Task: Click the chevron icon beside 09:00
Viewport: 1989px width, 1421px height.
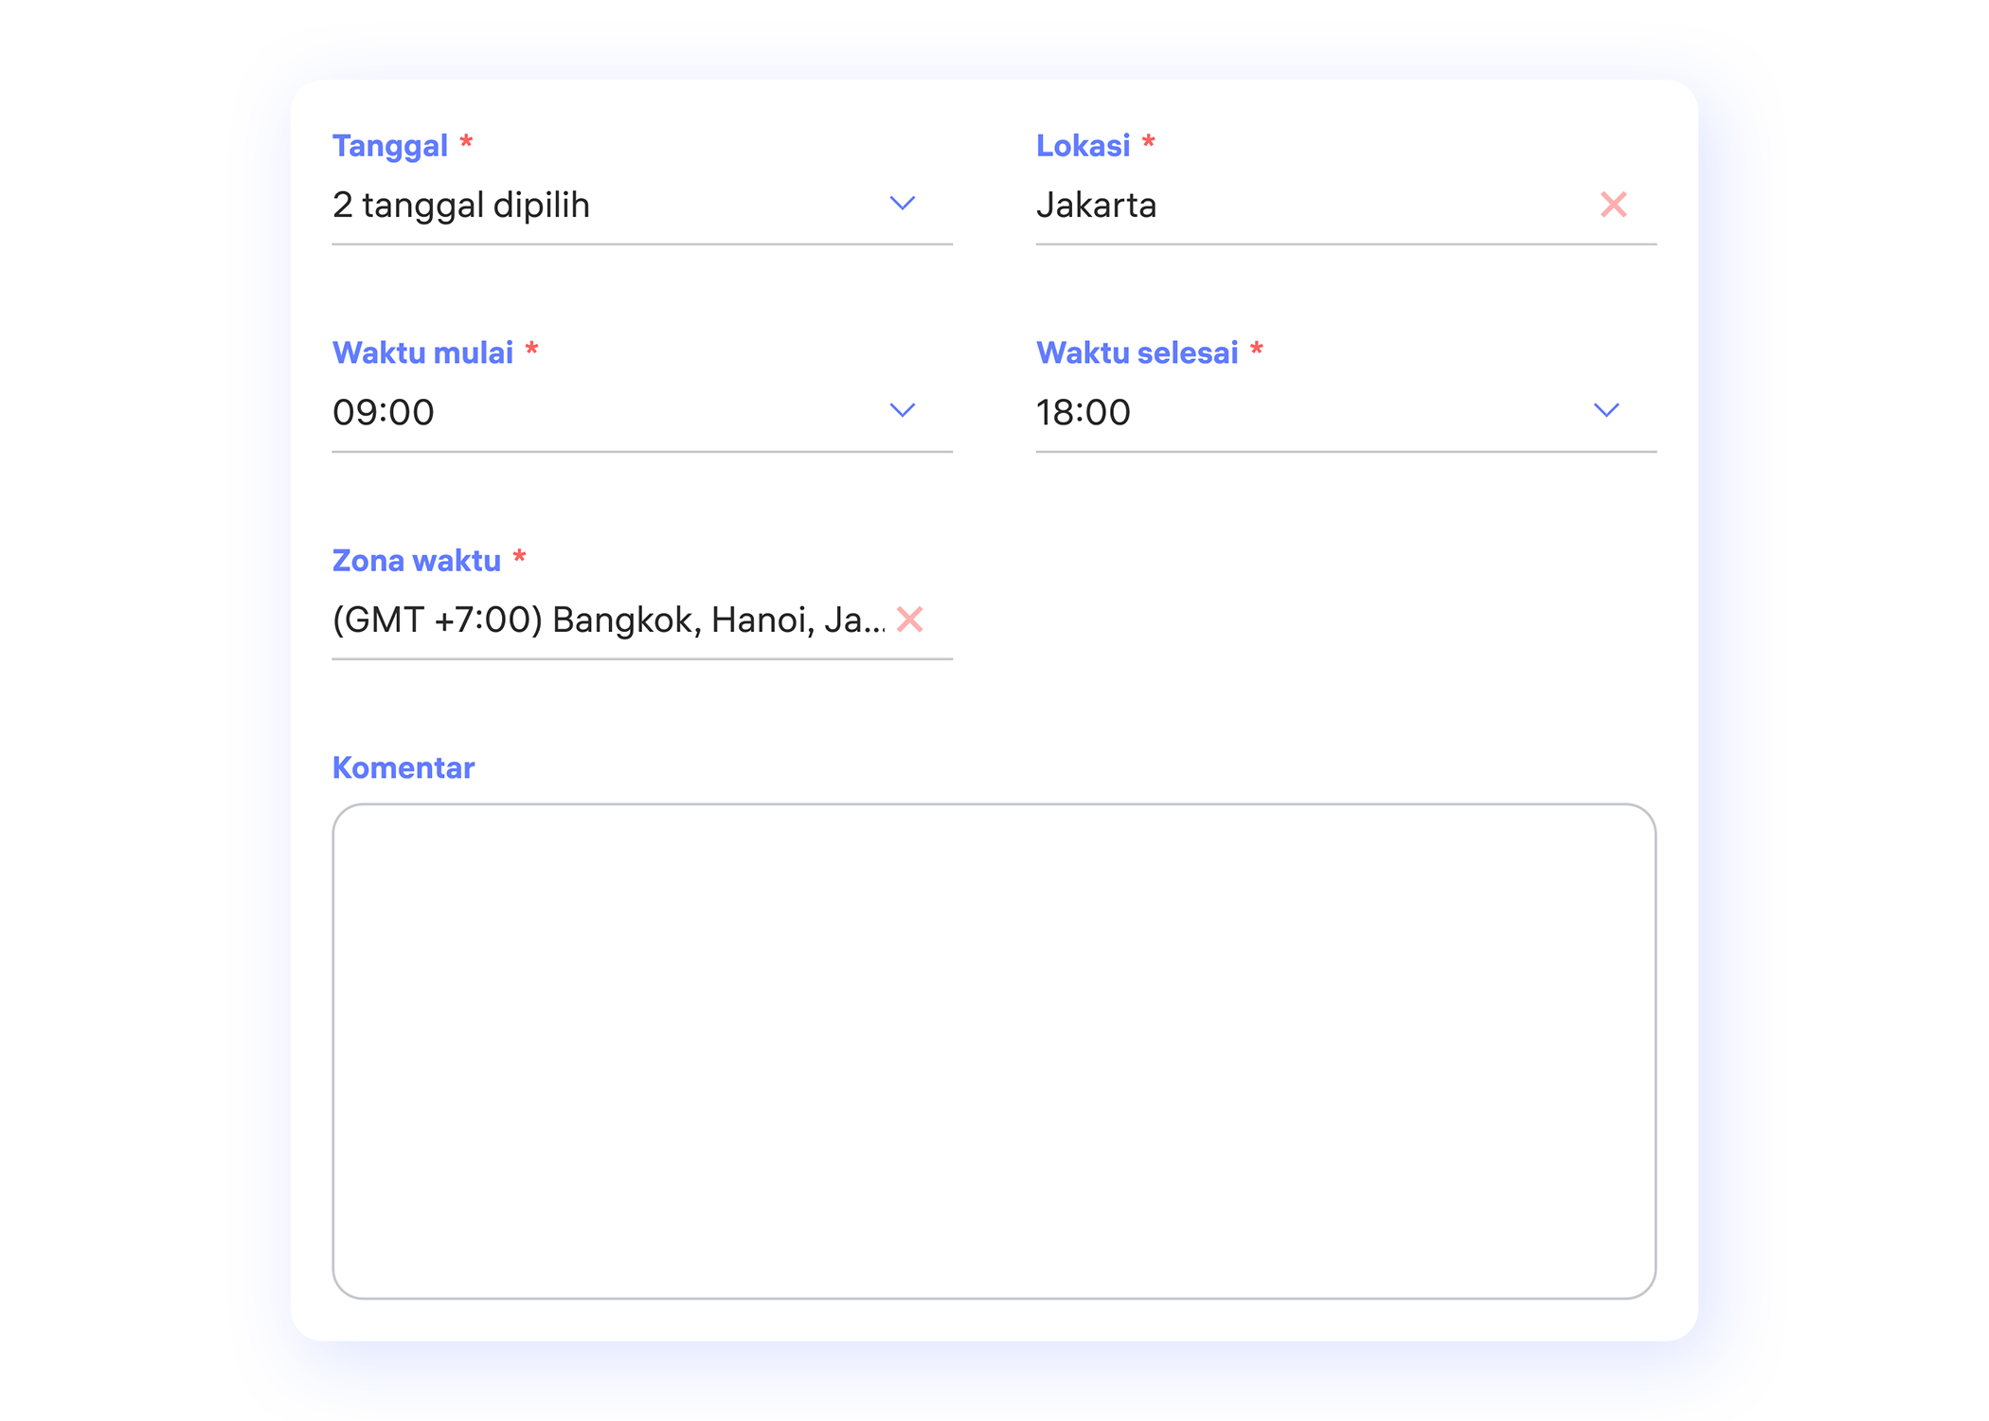Action: tap(903, 410)
